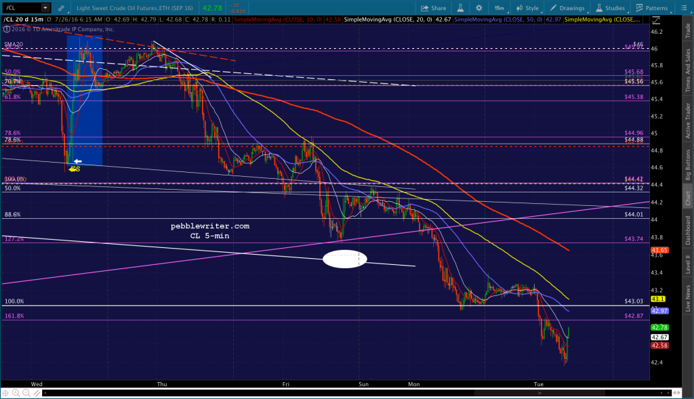Click the pebblewriter.com text annotation
This screenshot has height=399, width=694.
coord(210,226)
